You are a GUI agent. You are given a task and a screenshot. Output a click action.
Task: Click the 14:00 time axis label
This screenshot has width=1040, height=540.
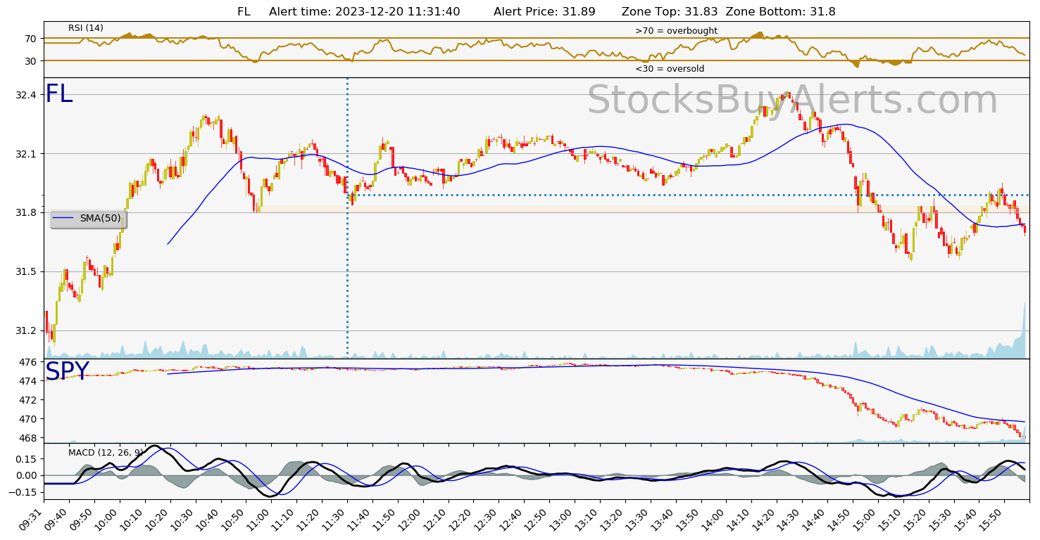click(715, 520)
